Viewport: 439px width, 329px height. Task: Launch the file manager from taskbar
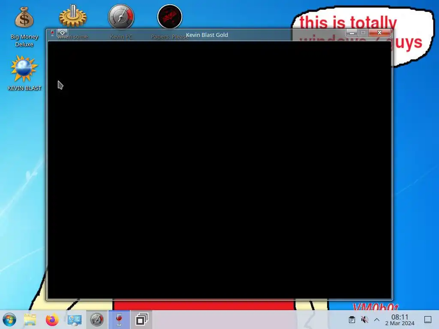(30, 320)
